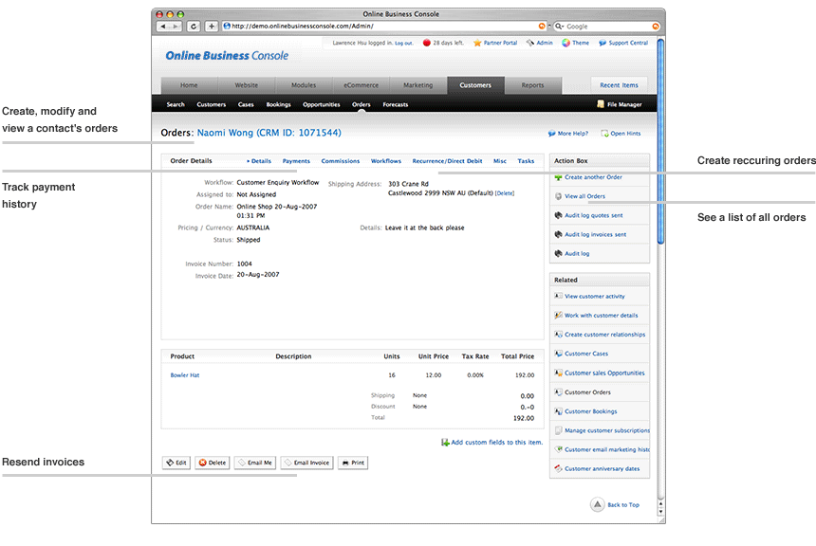The height and width of the screenshot is (546, 816).
Task: Click the green Create another Order icon
Action: 558,177
